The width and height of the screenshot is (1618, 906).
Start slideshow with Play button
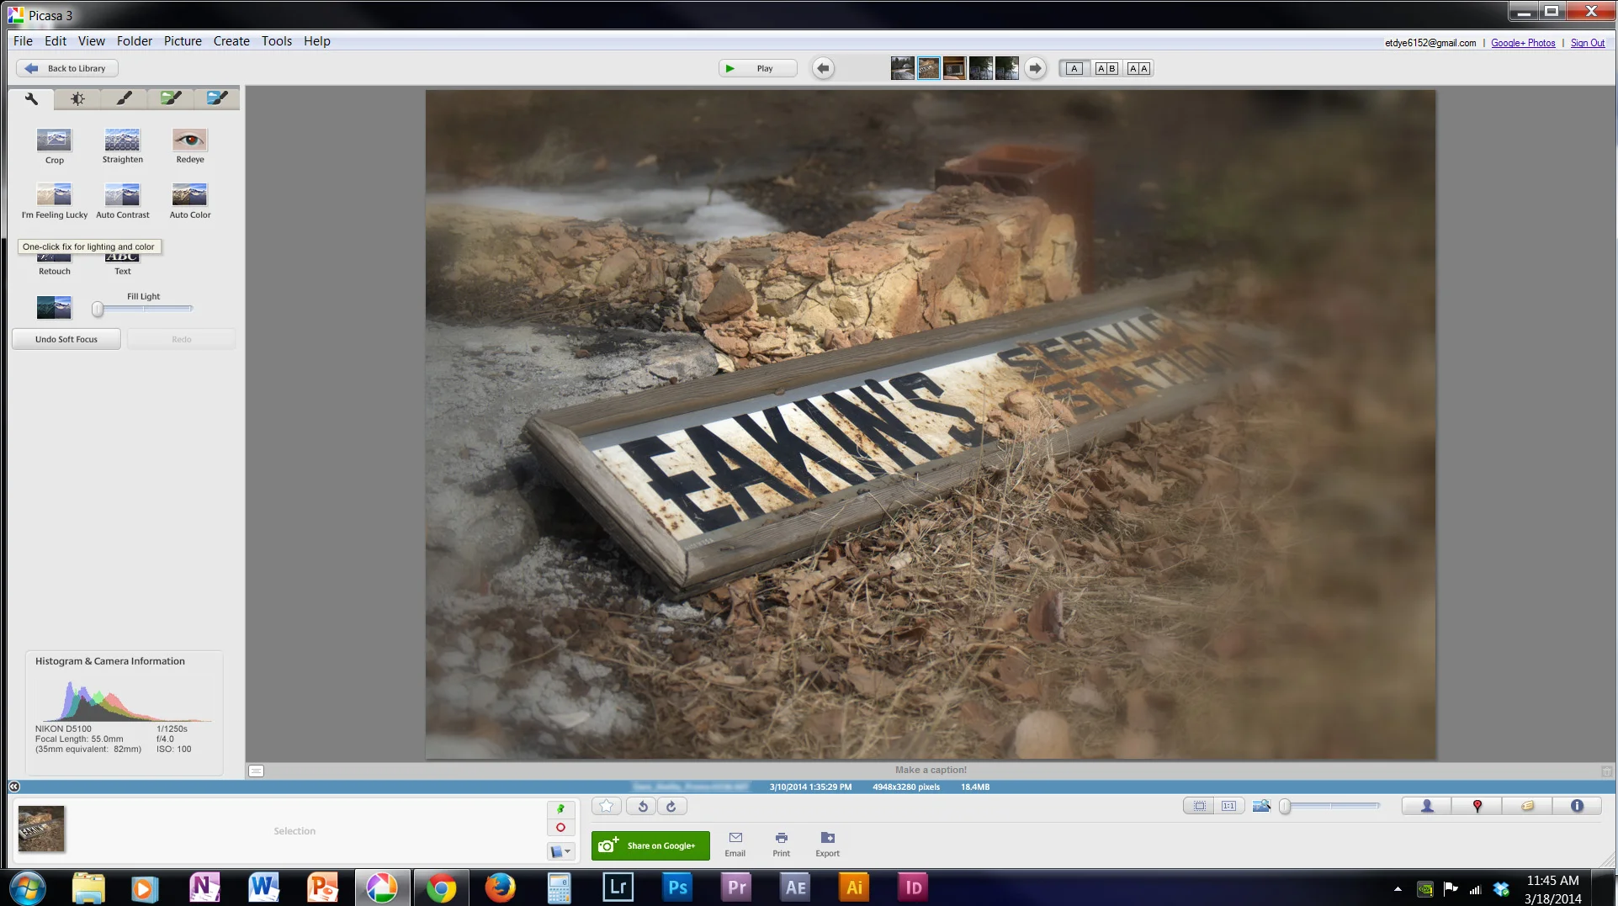[757, 68]
